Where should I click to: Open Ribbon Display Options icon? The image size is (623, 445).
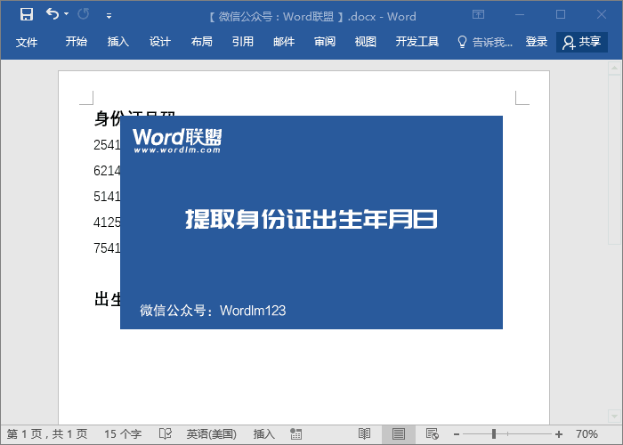[479, 15]
